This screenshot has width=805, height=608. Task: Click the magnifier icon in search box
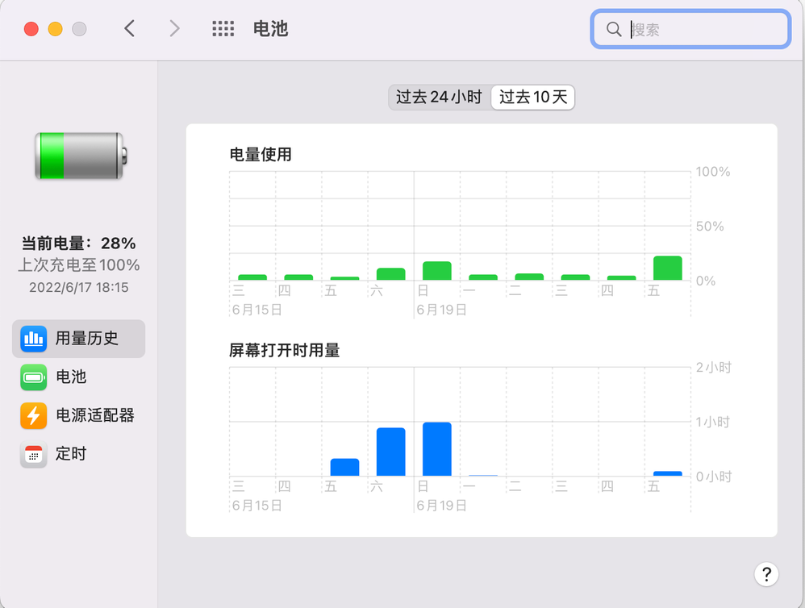[614, 29]
